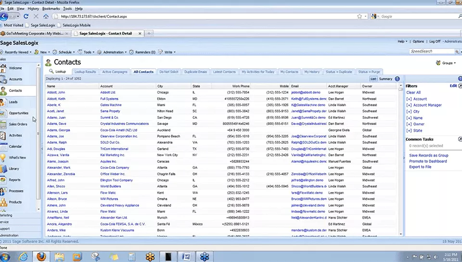Open the Recently Viewed dropdown
Image resolution: width=462 pixels, height=262 pixels.
point(15,52)
